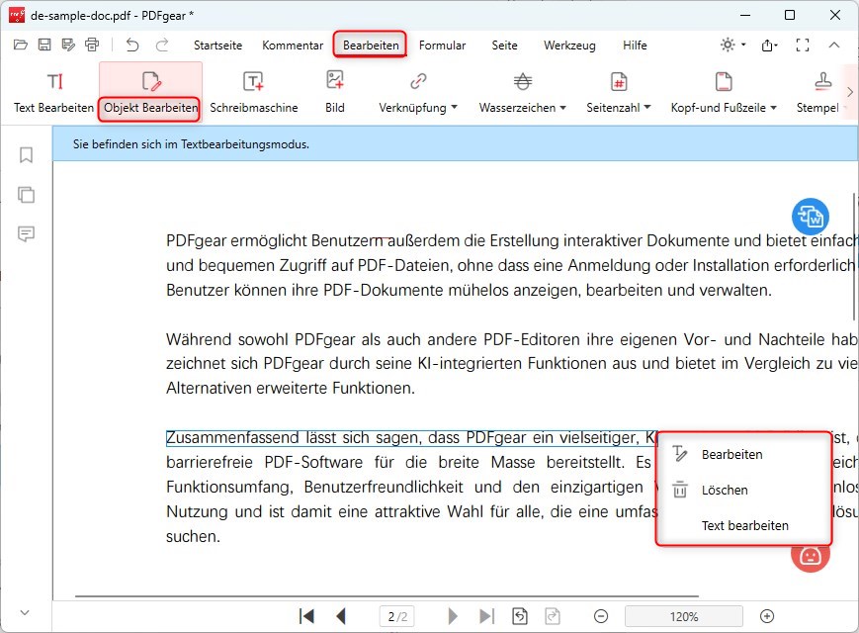Go to the previous page

click(x=341, y=616)
